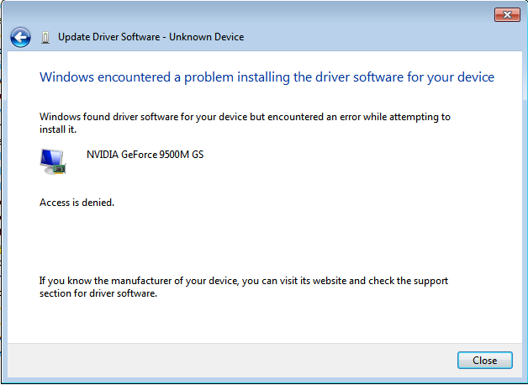Go back using the blue arrow button
528x385 pixels.
tap(20, 37)
